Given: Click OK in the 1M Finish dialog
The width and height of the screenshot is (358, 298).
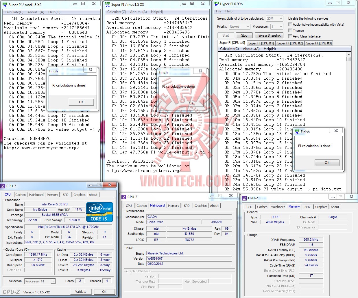Looking at the screenshot, I should tap(81, 102).
